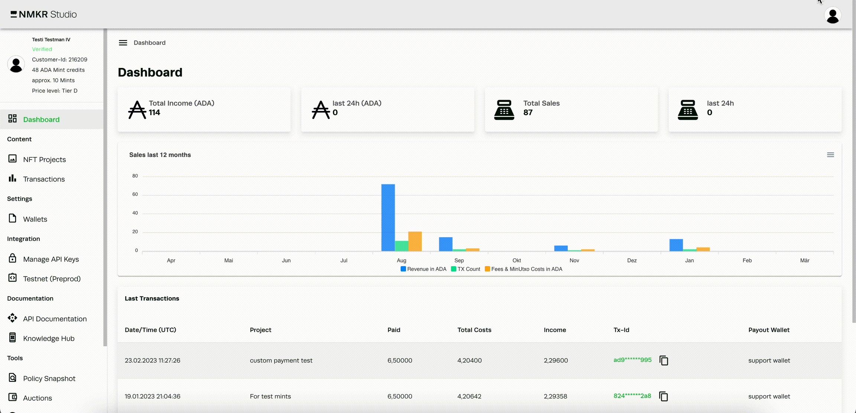Click the Manage API Keys lock icon
856x413 pixels.
click(13, 258)
